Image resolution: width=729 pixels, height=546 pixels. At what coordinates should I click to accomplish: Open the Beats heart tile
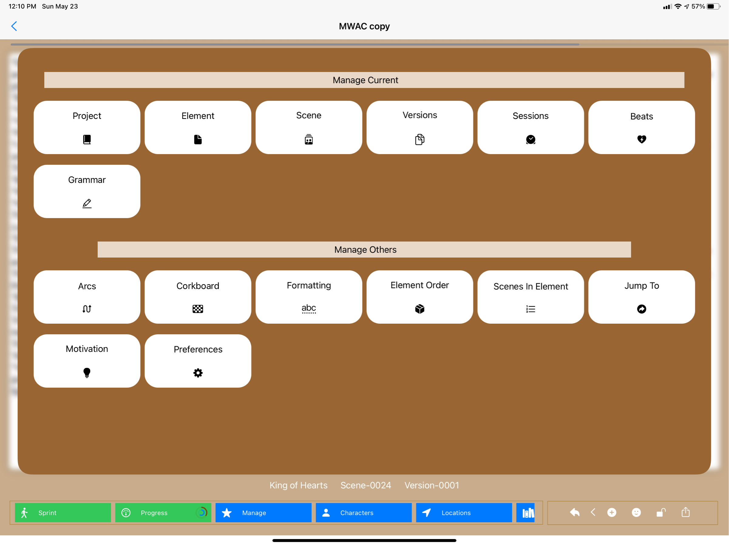[641, 127]
